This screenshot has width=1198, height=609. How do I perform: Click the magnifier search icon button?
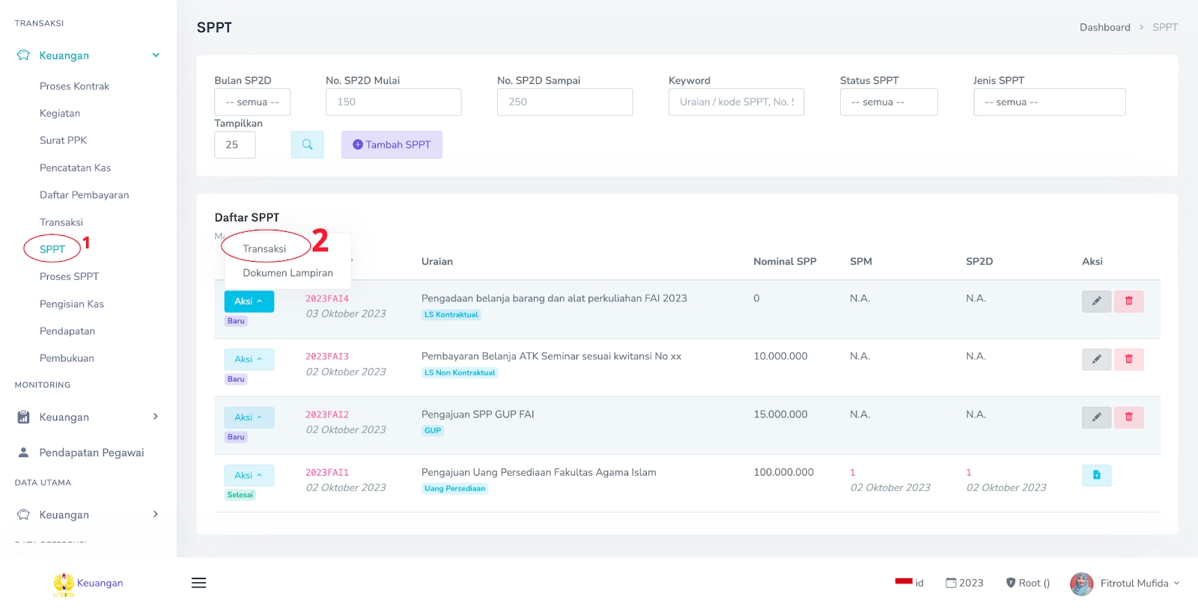pos(307,145)
